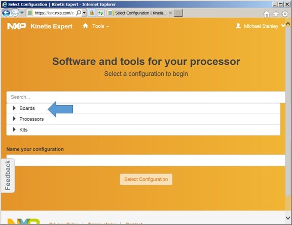The image size is (292, 225).
Task: Click the address bar search magnifier
Action: pyautogui.click(x=79, y=13)
